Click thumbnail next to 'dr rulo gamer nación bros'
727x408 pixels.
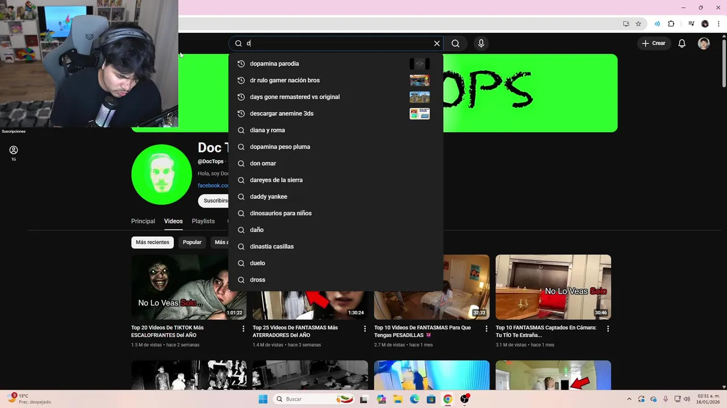420,80
